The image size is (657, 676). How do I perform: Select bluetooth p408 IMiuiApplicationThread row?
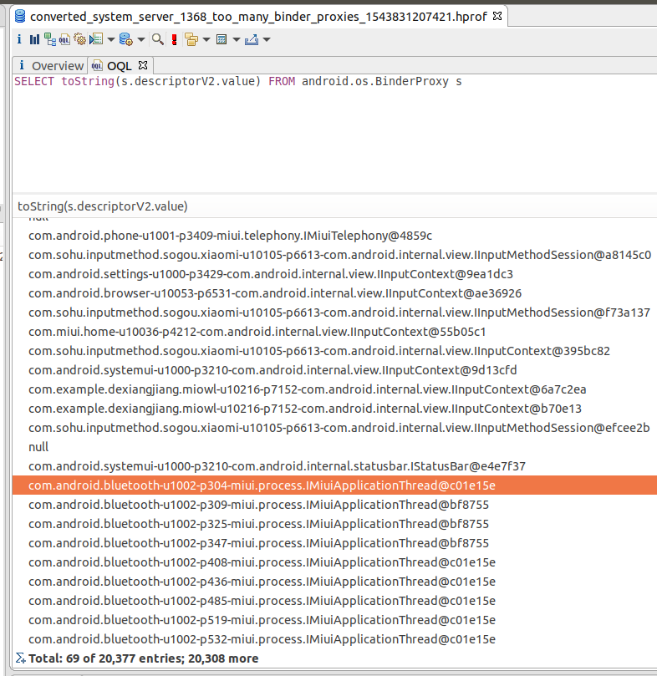click(x=334, y=562)
